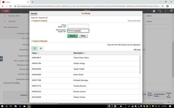Switch to grid view of results

35,48
